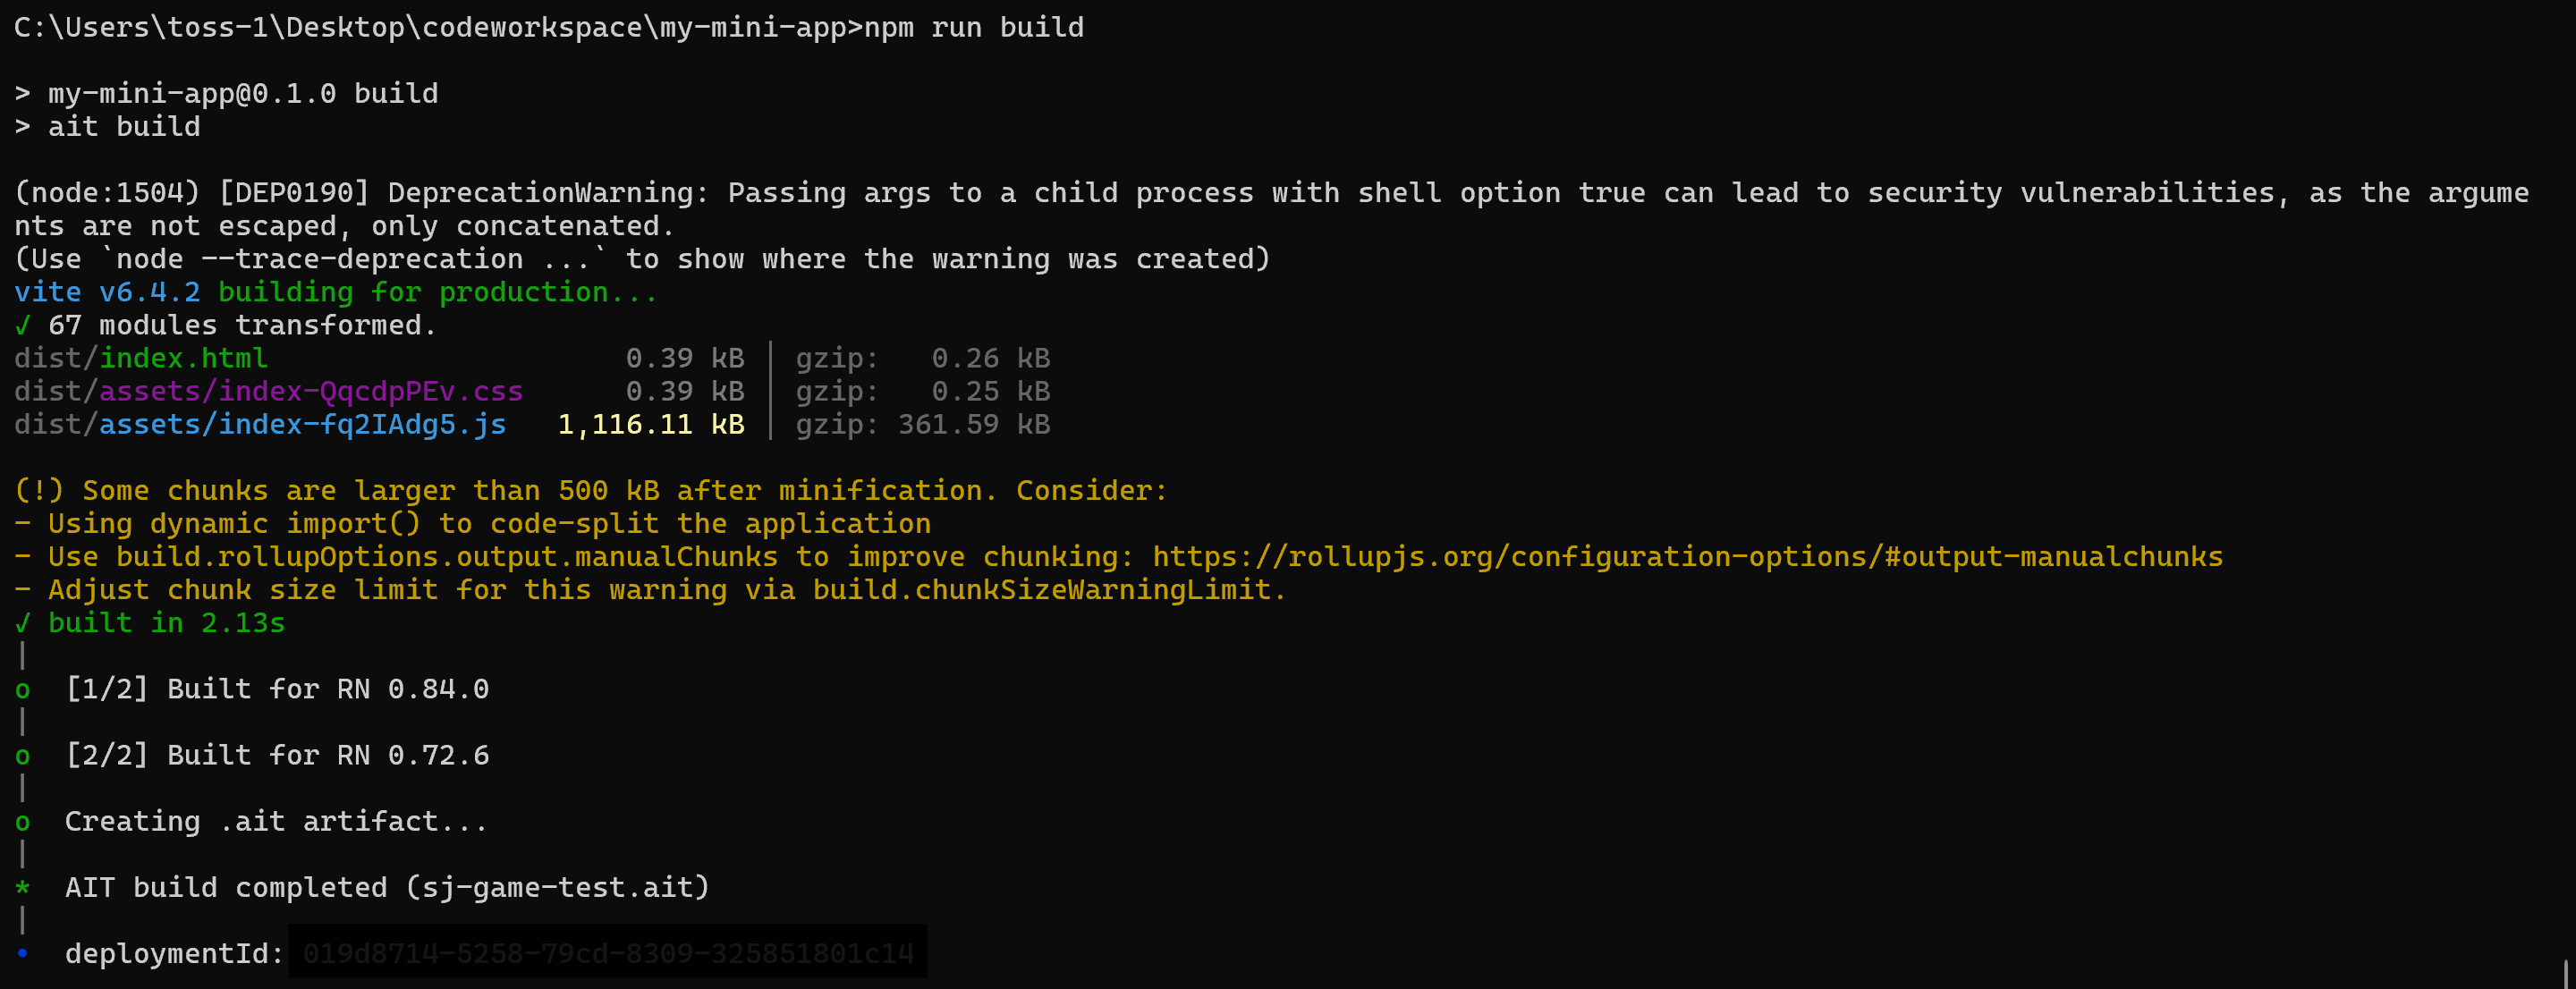Click the green checkmark before "67 modules transformed"

(x=22, y=326)
